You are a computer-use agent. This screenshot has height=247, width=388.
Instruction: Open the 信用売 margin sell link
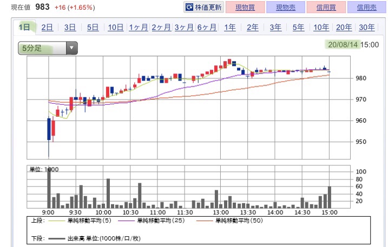point(367,7)
